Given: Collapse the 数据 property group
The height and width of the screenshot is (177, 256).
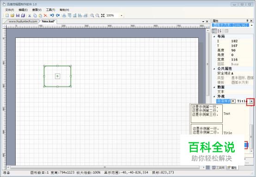Looking at the screenshot, I should coord(214,87).
